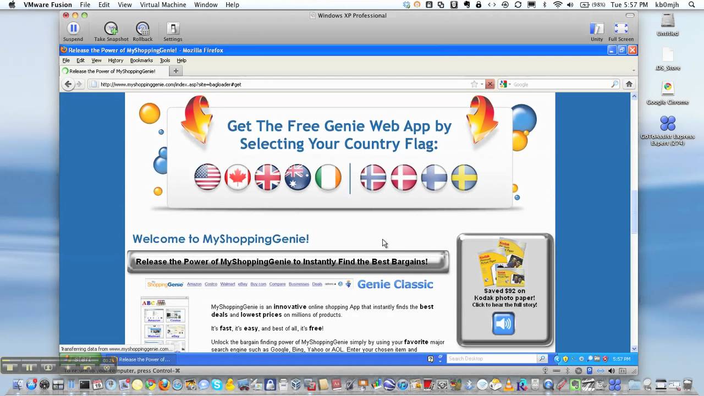Screen dimensions: 704x396
Task: Open Spotlight search in menu bar
Action: [x=692, y=4]
